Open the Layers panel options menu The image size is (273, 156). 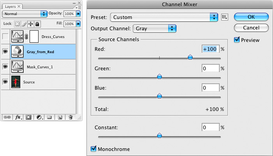point(78,7)
